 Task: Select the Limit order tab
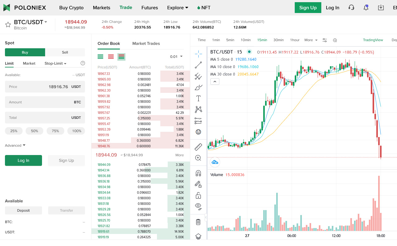9,63
